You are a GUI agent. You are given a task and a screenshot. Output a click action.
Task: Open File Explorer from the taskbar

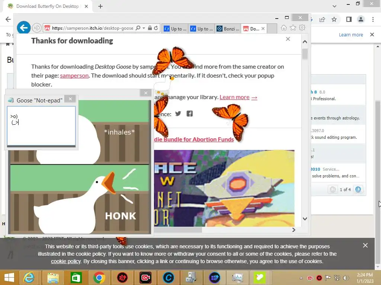tap(53, 278)
